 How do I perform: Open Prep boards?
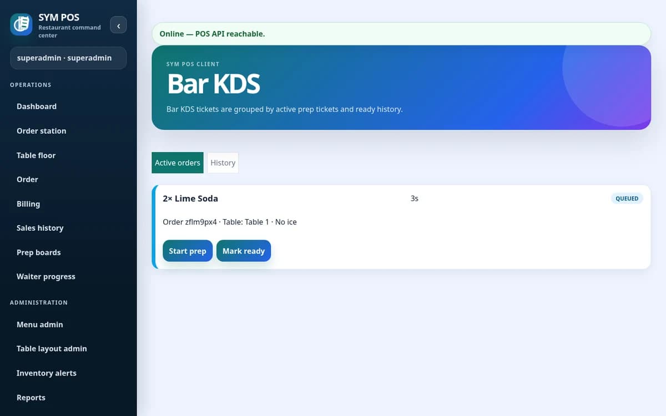[x=68, y=252]
